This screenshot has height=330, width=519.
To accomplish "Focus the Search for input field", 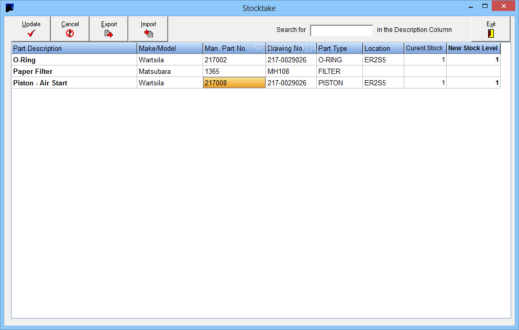I will coord(341,30).
